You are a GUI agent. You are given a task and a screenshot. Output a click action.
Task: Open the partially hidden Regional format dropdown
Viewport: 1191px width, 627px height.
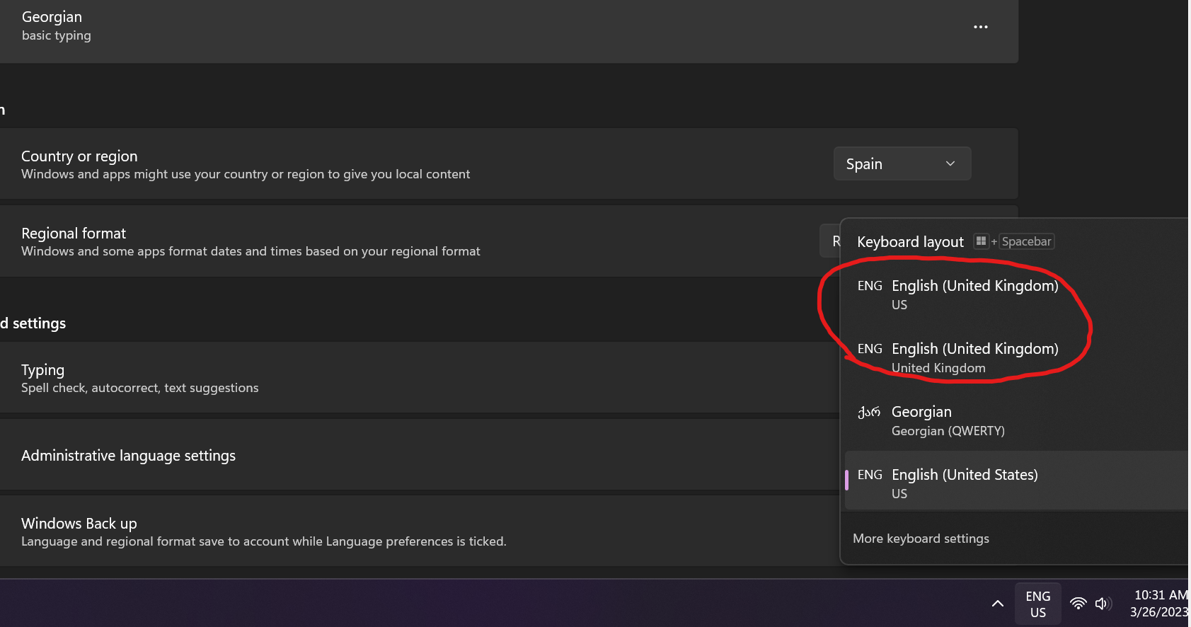coord(829,241)
